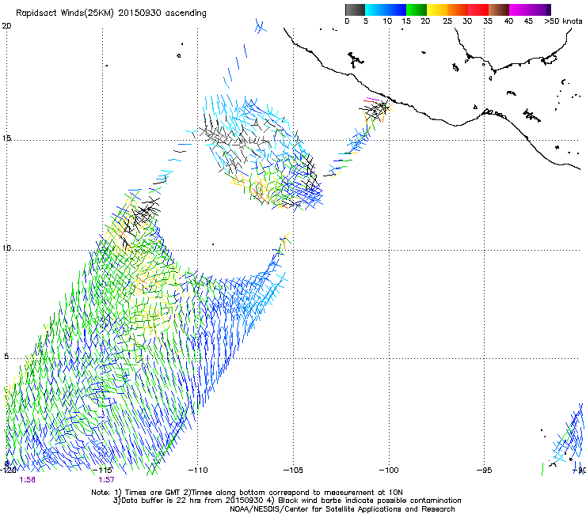
Task: Click the yellow 20-25 knots legend swatch
Action: (x=437, y=9)
